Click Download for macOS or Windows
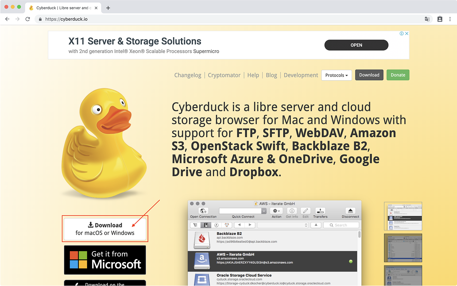 [105, 229]
